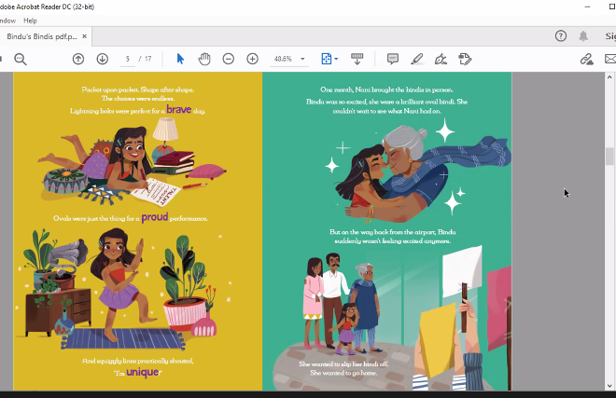The width and height of the screenshot is (616, 398).
Task: Toggle the read mode scrolling icon
Action: tap(357, 59)
